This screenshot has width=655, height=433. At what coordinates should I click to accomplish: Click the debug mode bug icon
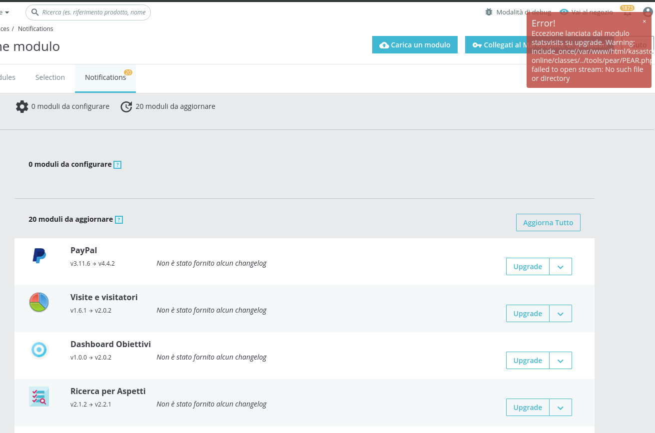(x=489, y=12)
